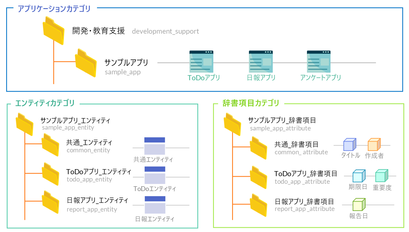
Task: Click the 辞書項目カテゴリ section heading
Action: click(x=251, y=103)
